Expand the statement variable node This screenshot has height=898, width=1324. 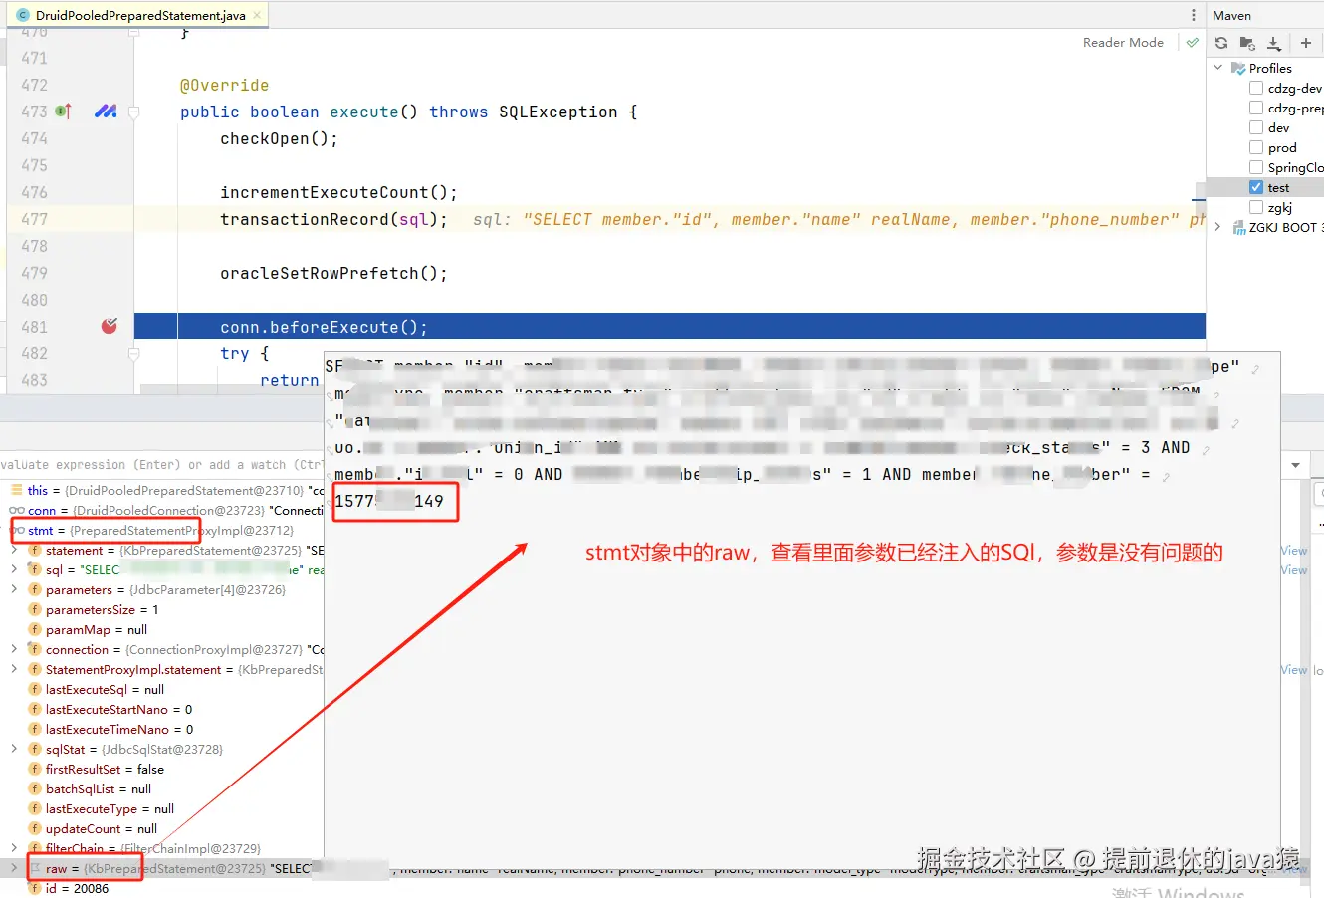[14, 550]
